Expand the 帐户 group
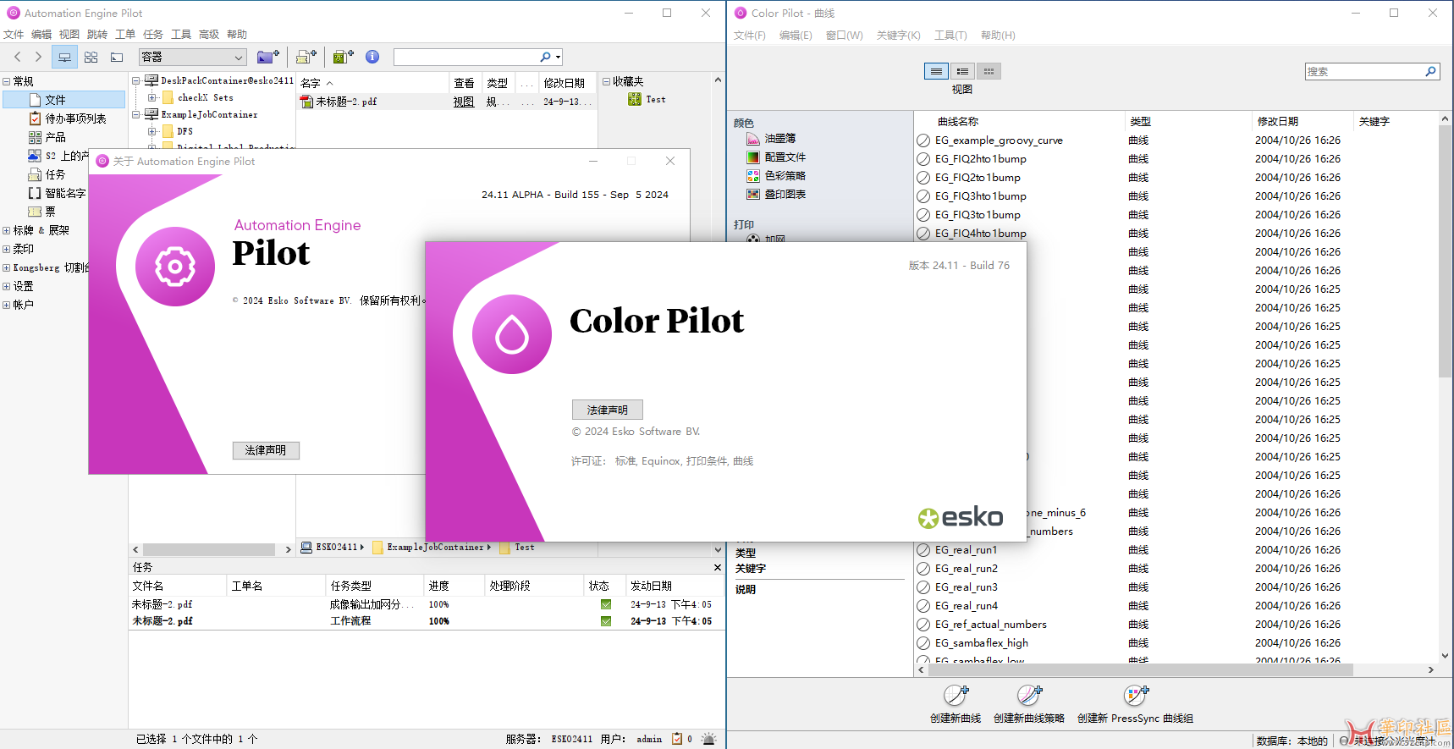Screen dimensions: 1454x749 [x=7, y=305]
